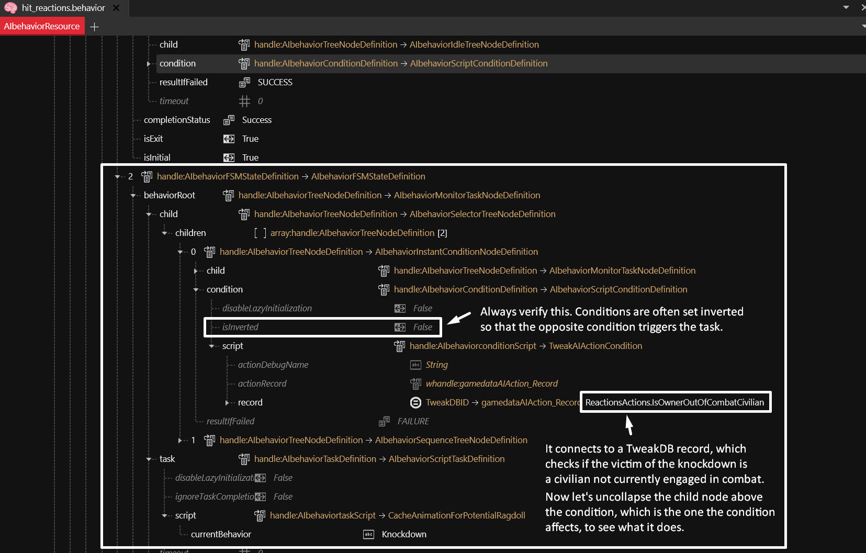Click the enum icon beside SUCCESS value
This screenshot has height=553, width=866.
[x=244, y=82]
